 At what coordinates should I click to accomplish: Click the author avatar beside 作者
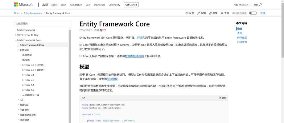point(101,30)
